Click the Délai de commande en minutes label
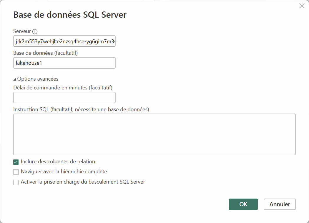309x223 pixels. [x=63, y=87]
